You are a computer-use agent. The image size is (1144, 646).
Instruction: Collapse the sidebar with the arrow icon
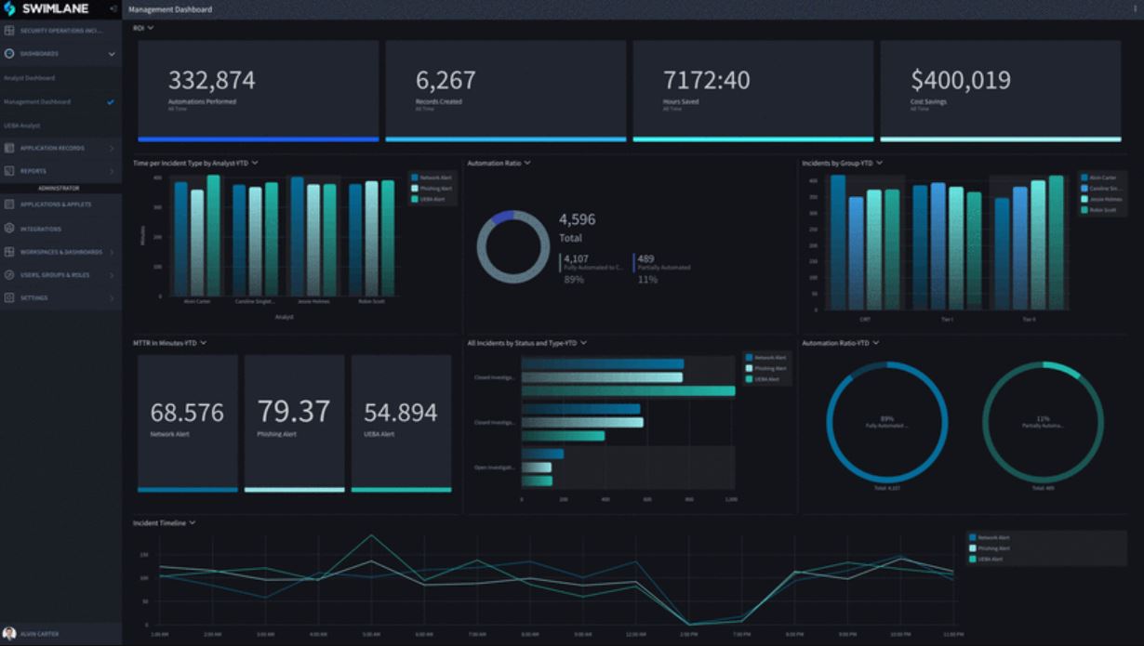(x=113, y=8)
